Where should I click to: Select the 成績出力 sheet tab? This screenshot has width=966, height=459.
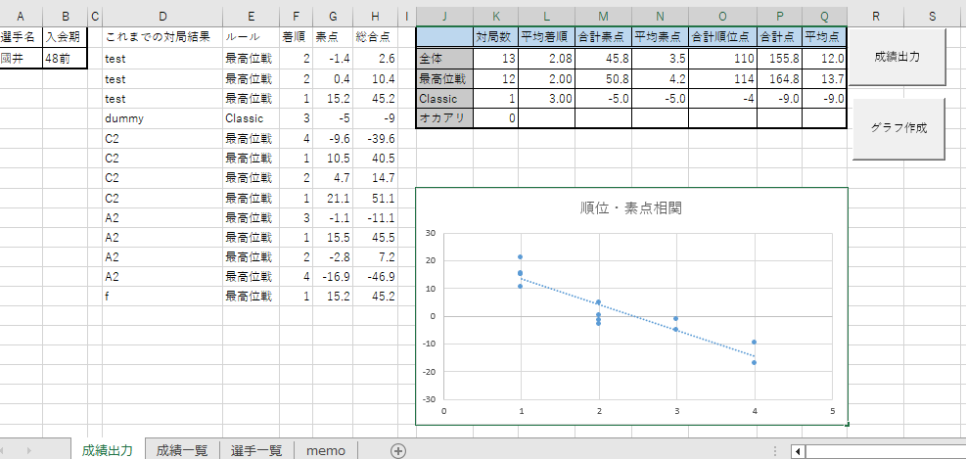pos(108,450)
